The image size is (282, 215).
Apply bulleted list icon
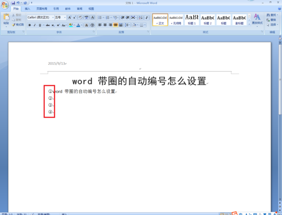click(x=100, y=17)
